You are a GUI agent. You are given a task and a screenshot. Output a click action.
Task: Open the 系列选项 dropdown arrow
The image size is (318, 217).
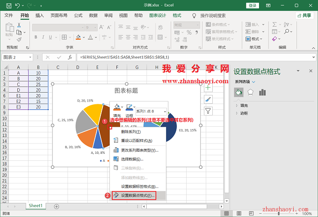tap(253, 82)
